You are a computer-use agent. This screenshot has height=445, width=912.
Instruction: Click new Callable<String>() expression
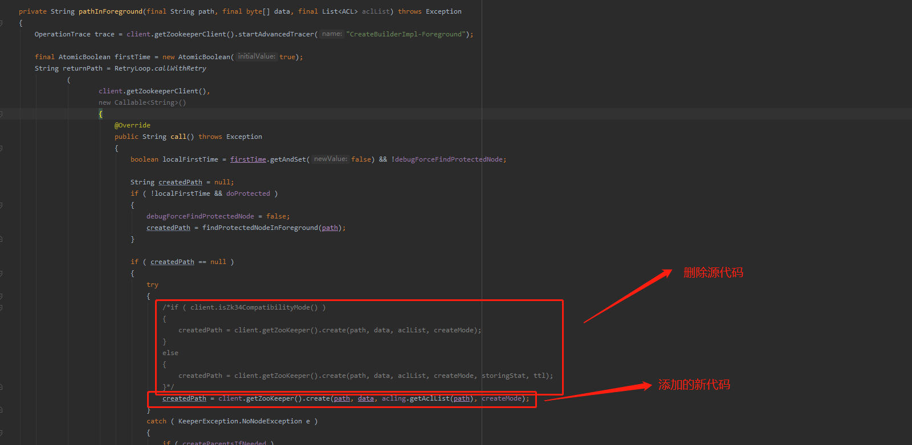click(x=142, y=102)
